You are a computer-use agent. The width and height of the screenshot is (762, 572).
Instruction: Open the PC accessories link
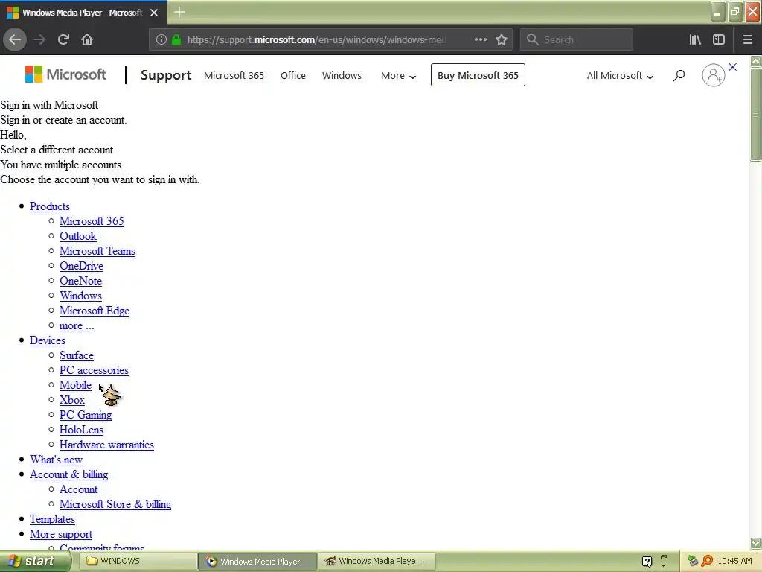(x=94, y=371)
